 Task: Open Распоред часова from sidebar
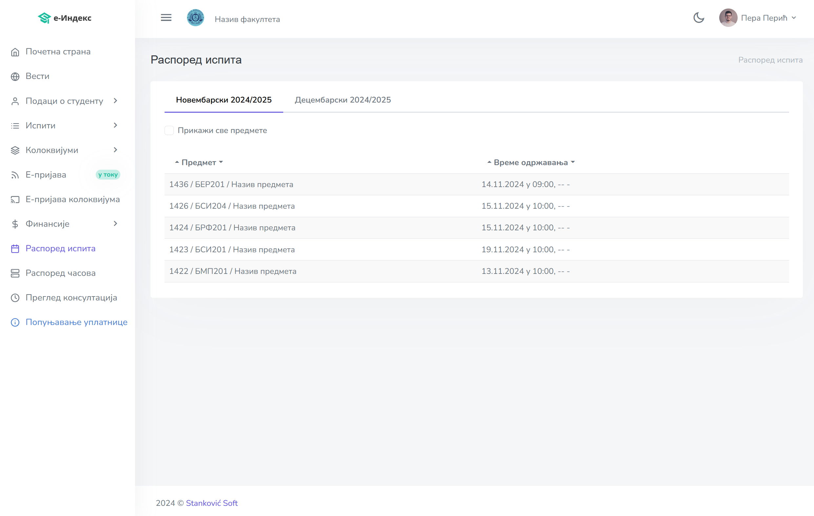(61, 273)
